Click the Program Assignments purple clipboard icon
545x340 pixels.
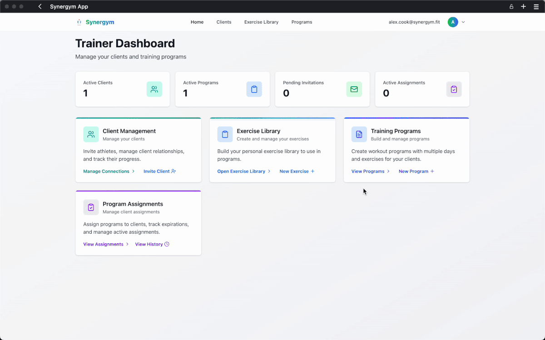[91, 207]
